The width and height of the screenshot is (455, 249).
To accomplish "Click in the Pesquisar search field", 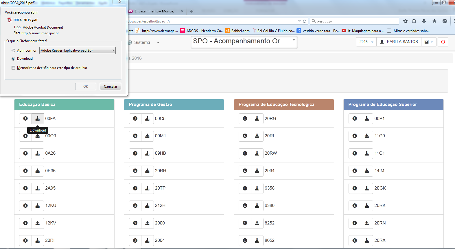I will point(355,21).
